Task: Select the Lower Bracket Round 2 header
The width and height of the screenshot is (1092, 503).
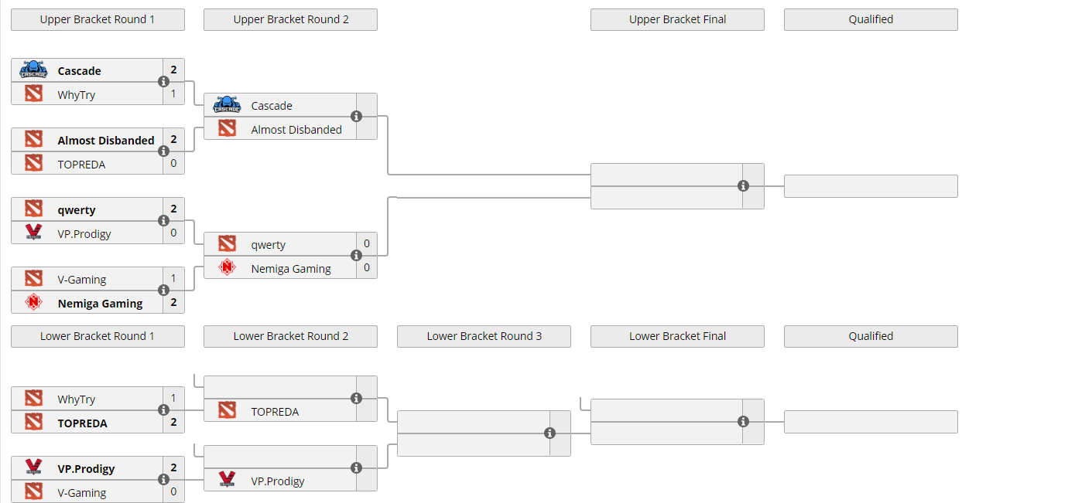Action: click(x=290, y=336)
